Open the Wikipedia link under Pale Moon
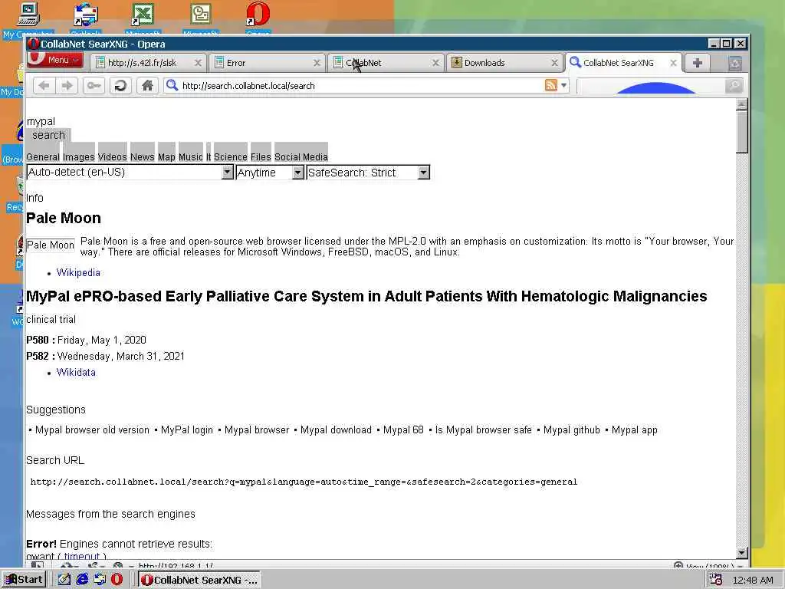 pos(78,272)
